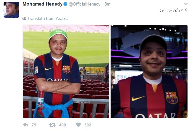Open the tweet options chevron menu
196x131 pixels.
tap(186, 4)
